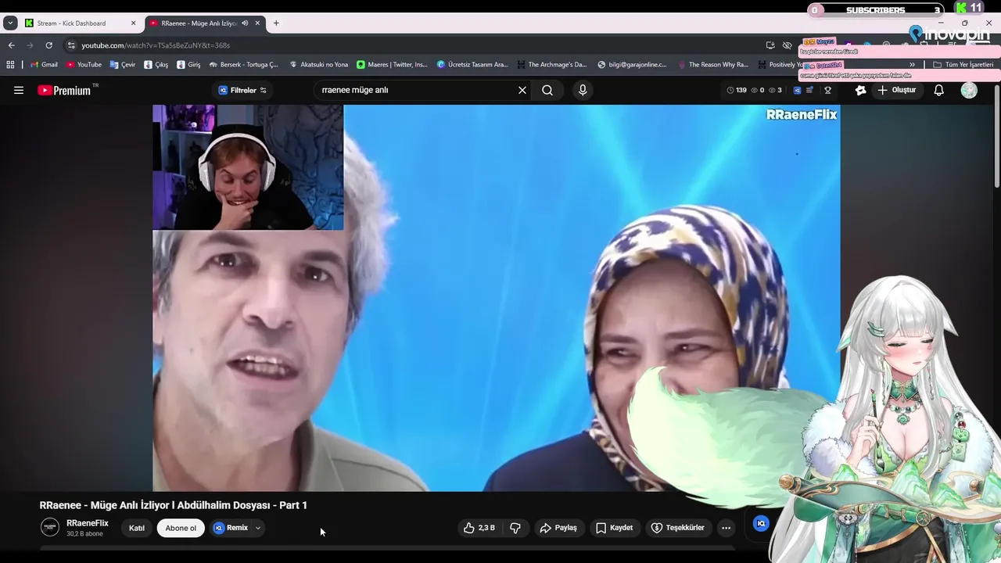Open the RRaeneFlix channel name link
This screenshot has height=563, width=1001.
88,523
